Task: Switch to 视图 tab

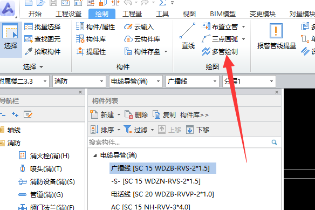Action: tap(189, 13)
